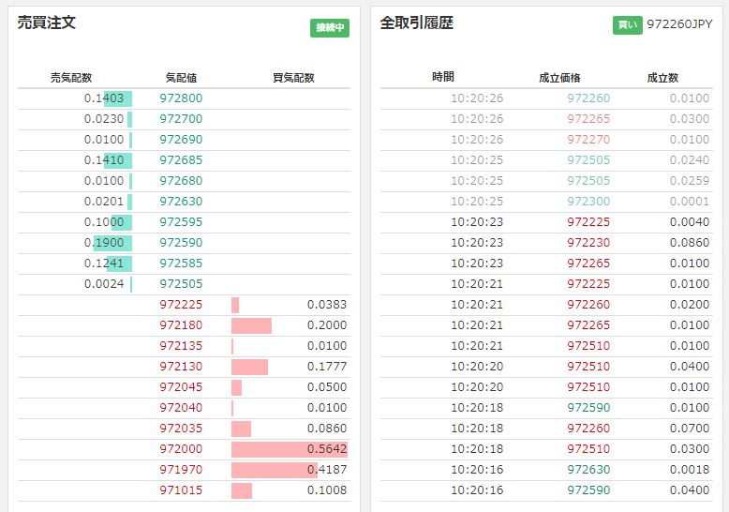Click the 972260JPY last price label
The image size is (729, 512).
tap(679, 24)
